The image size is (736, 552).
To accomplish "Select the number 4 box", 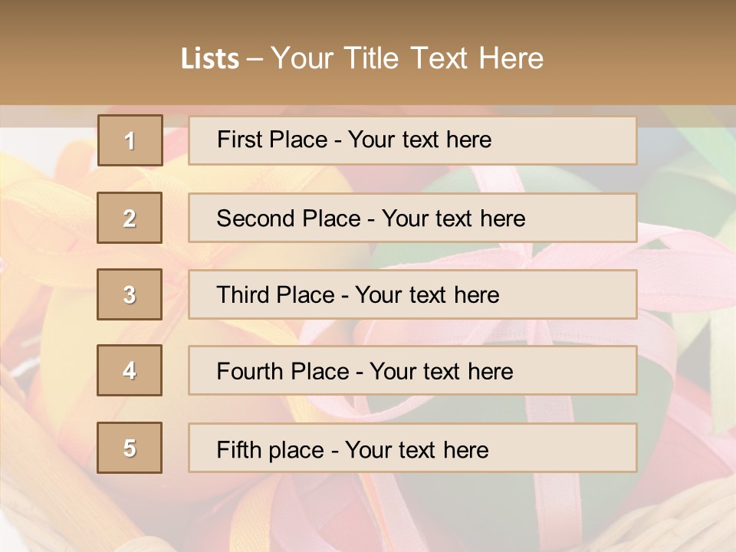I will click(130, 370).
